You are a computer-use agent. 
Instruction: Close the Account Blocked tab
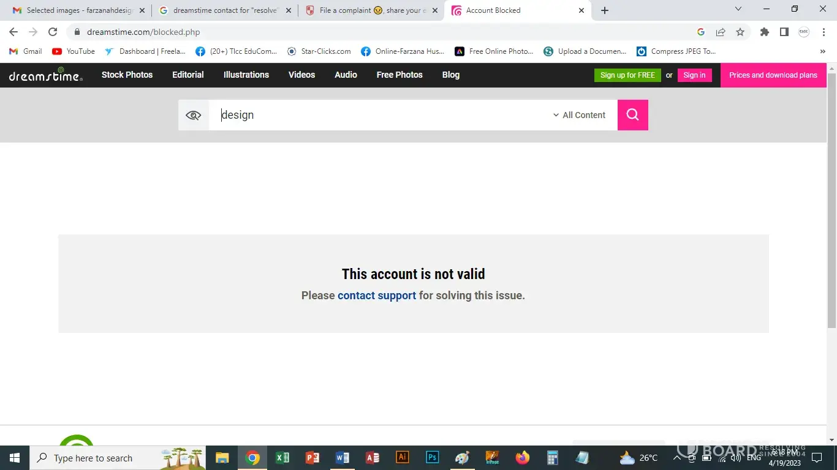point(581,10)
